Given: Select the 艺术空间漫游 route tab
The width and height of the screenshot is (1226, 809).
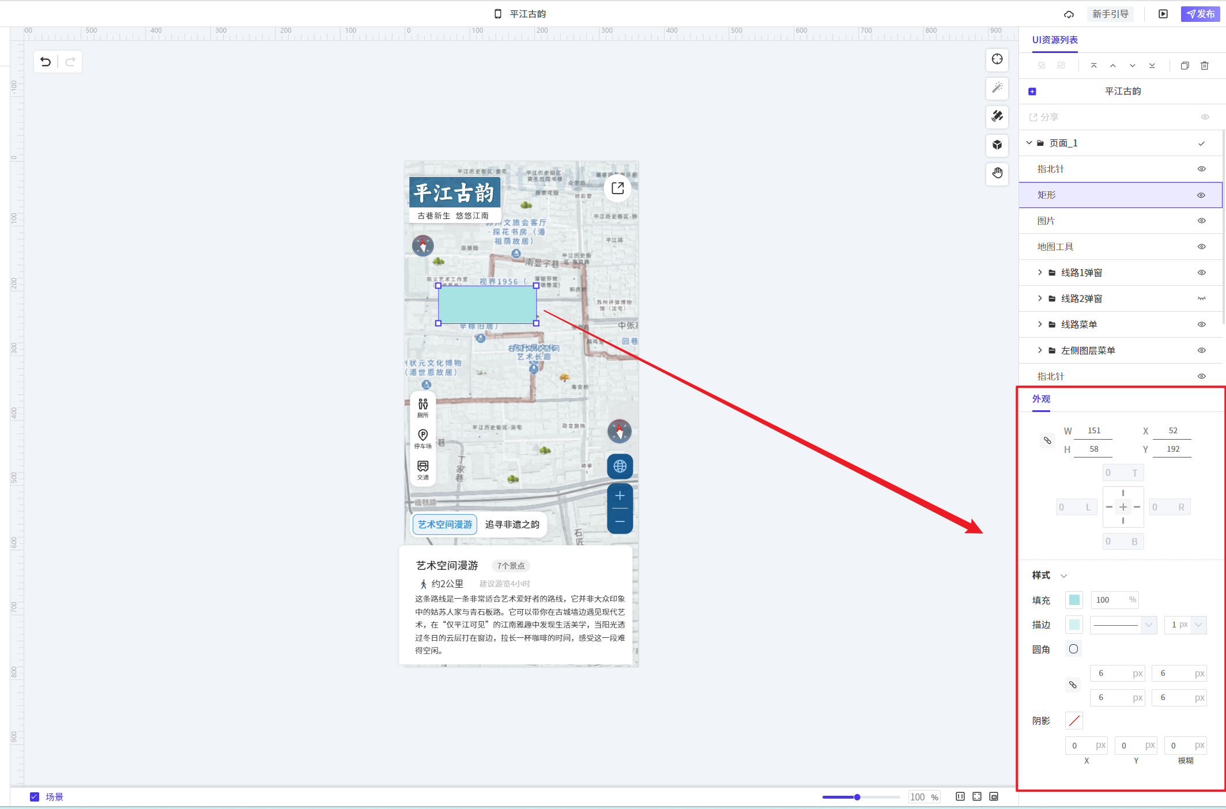Looking at the screenshot, I should click(445, 524).
